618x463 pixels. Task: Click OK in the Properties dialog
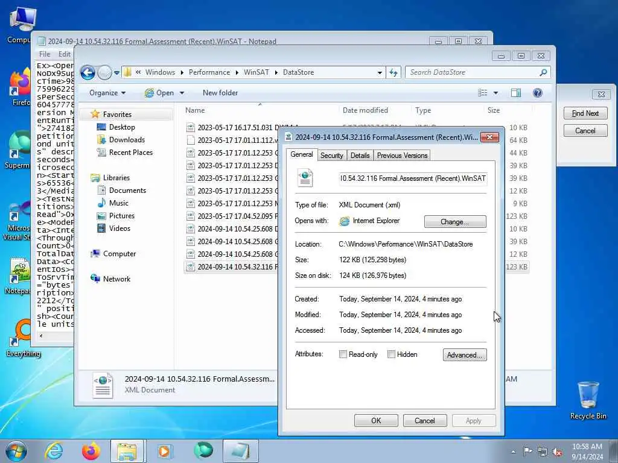376,420
